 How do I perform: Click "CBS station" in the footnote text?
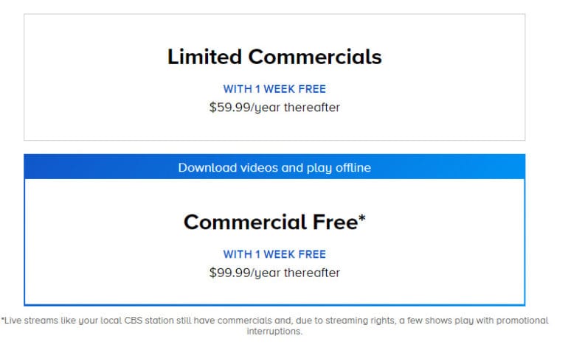138,321
